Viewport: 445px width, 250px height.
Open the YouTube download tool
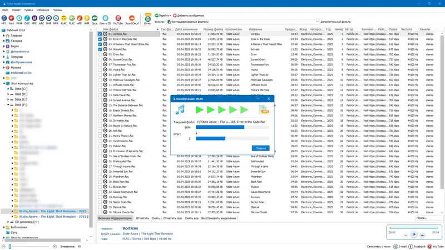point(118,18)
